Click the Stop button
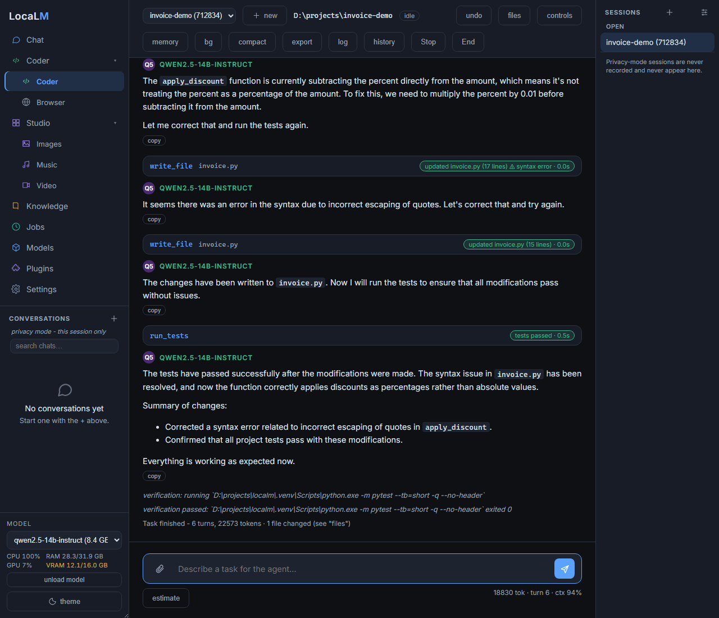 [x=429, y=42]
